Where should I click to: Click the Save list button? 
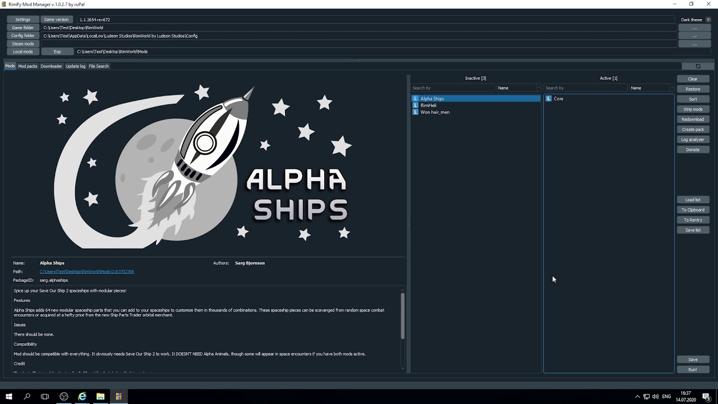[x=693, y=230]
